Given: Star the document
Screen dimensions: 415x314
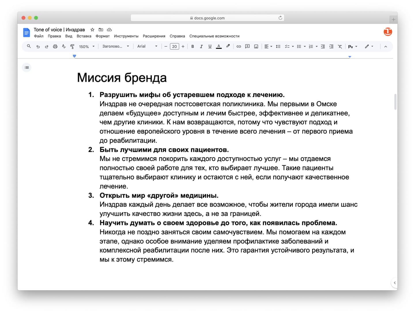Looking at the screenshot, I should (93, 29).
